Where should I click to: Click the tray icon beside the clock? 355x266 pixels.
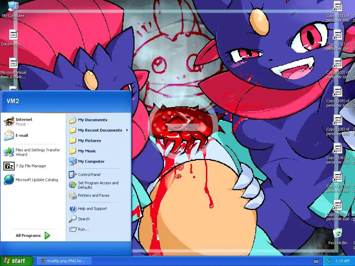click(x=329, y=261)
